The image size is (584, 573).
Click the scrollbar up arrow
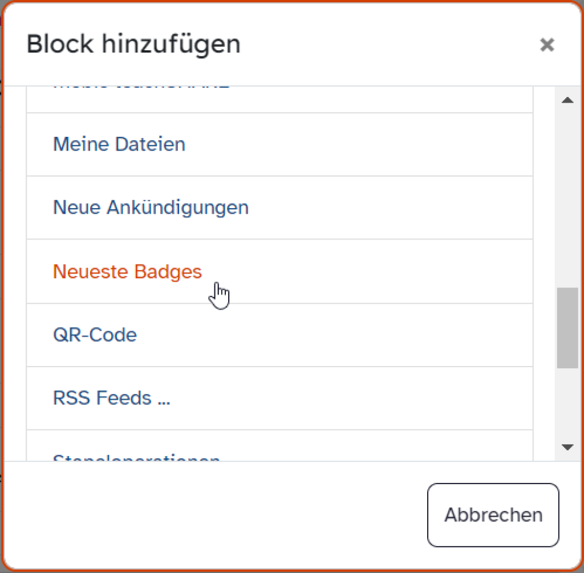(567, 99)
